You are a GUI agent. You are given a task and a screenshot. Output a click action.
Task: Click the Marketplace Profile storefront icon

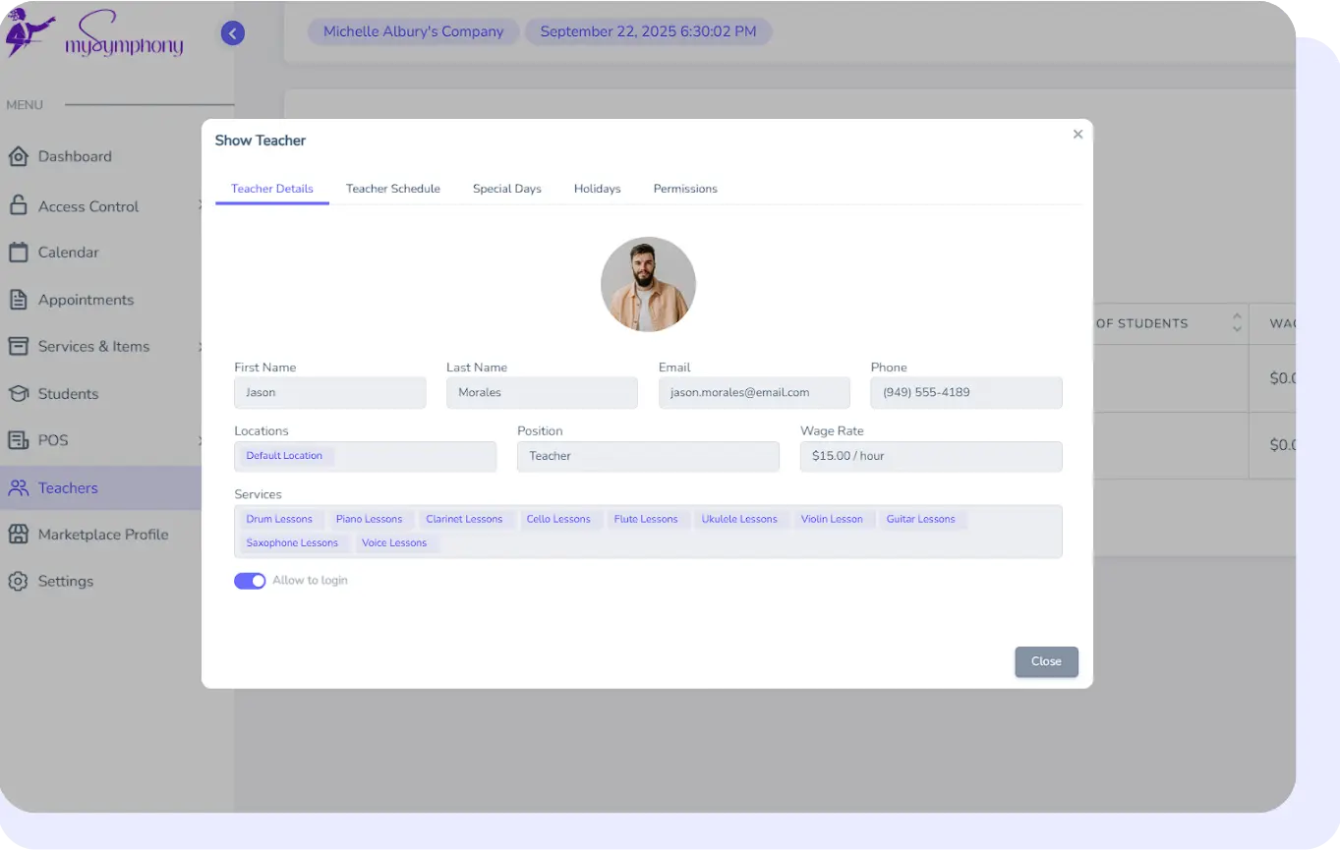[x=18, y=535]
